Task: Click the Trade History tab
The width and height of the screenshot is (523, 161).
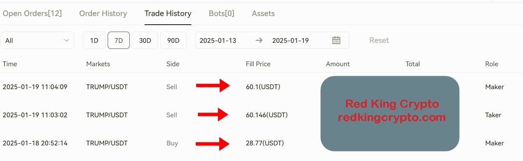Action: pos(168,13)
